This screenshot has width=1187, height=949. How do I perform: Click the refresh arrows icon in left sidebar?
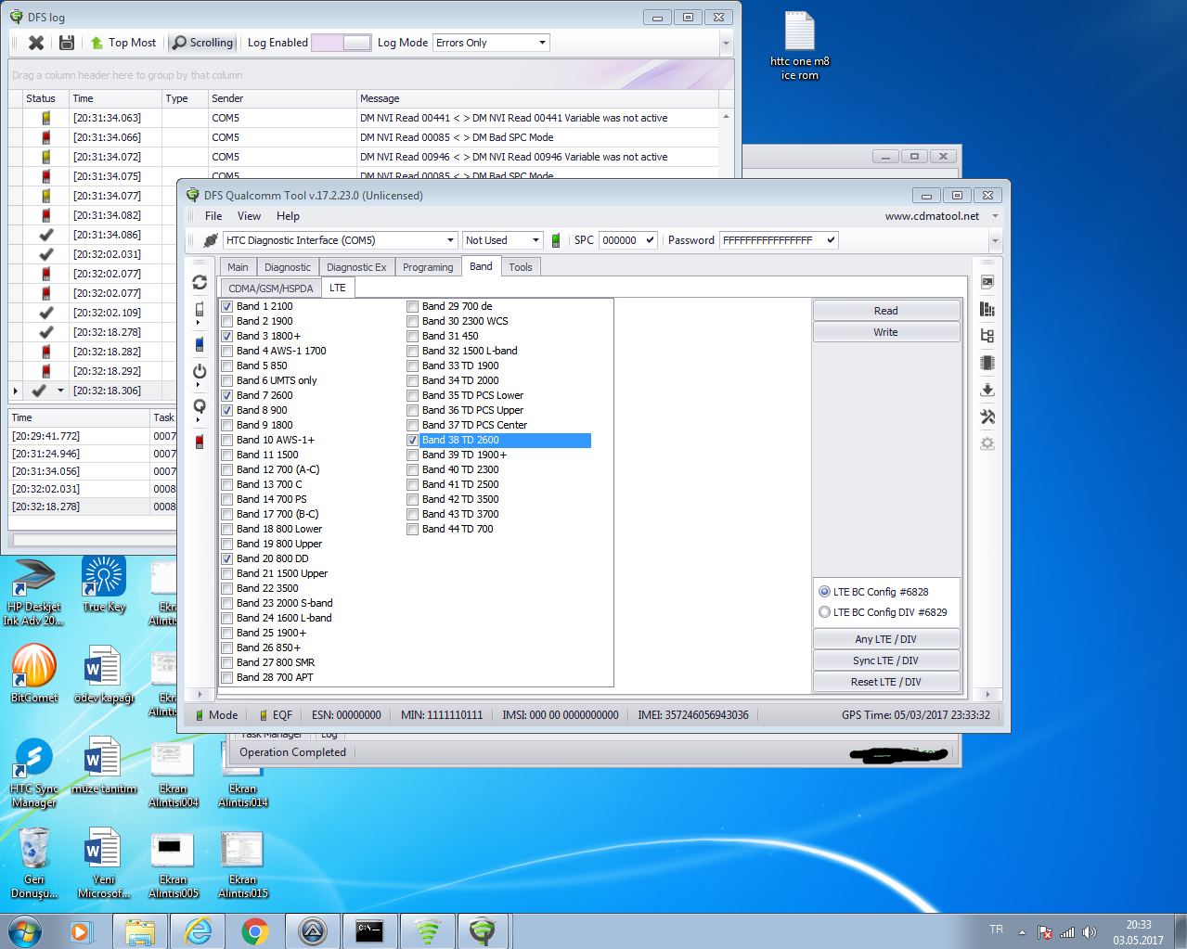pos(200,282)
